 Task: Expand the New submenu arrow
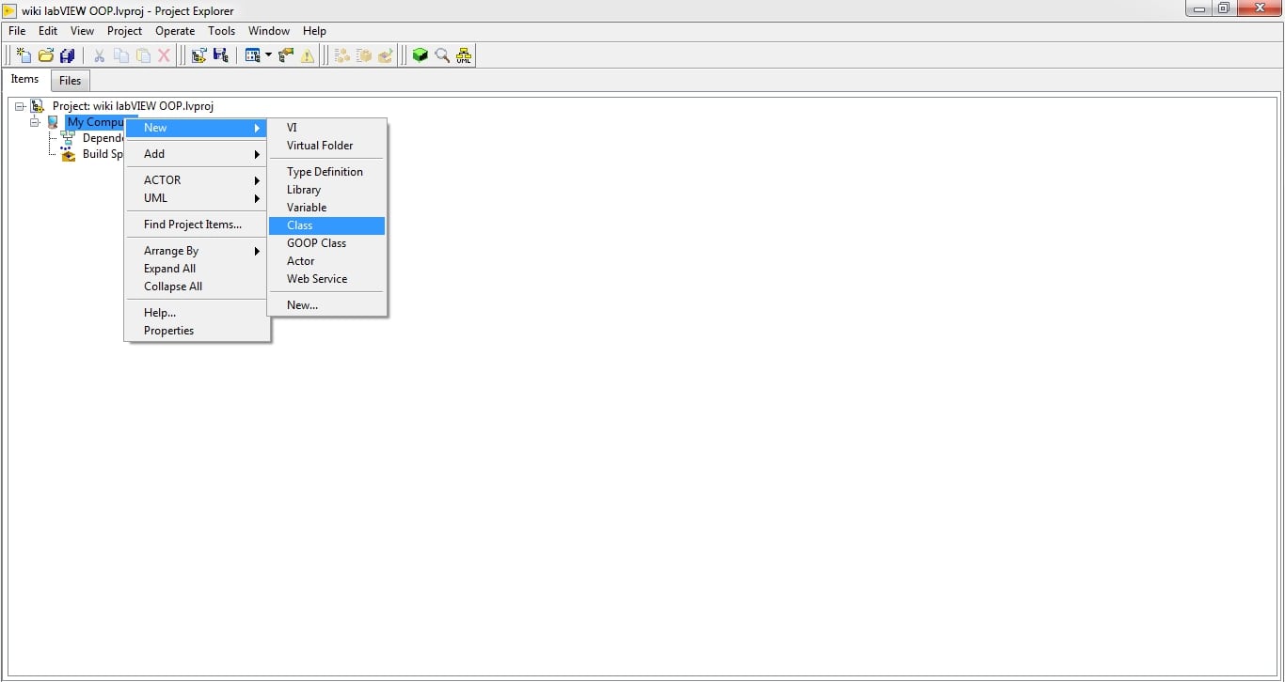coord(257,128)
